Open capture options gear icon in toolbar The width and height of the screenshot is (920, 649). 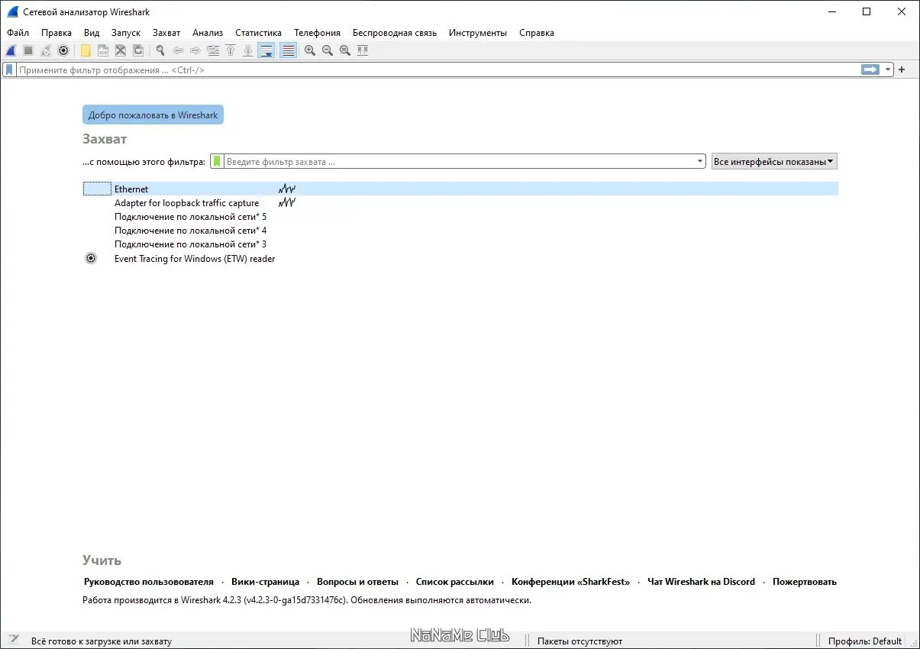(x=64, y=50)
